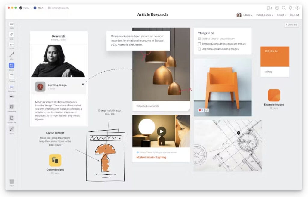Select the Note tool in sidebar
Image resolution: width=308 pixels, height=197 pixels.
click(x=11, y=24)
